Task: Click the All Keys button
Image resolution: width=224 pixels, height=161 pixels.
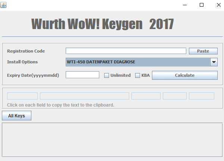Action: 16,116
